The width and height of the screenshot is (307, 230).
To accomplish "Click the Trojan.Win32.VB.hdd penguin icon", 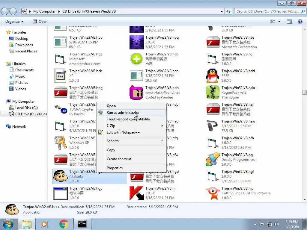I will pyautogui.click(x=213, y=76).
